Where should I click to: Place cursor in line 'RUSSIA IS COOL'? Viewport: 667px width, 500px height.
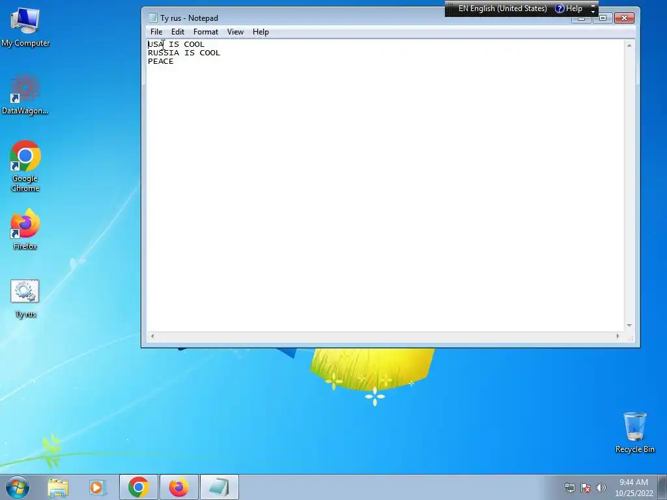click(x=184, y=53)
